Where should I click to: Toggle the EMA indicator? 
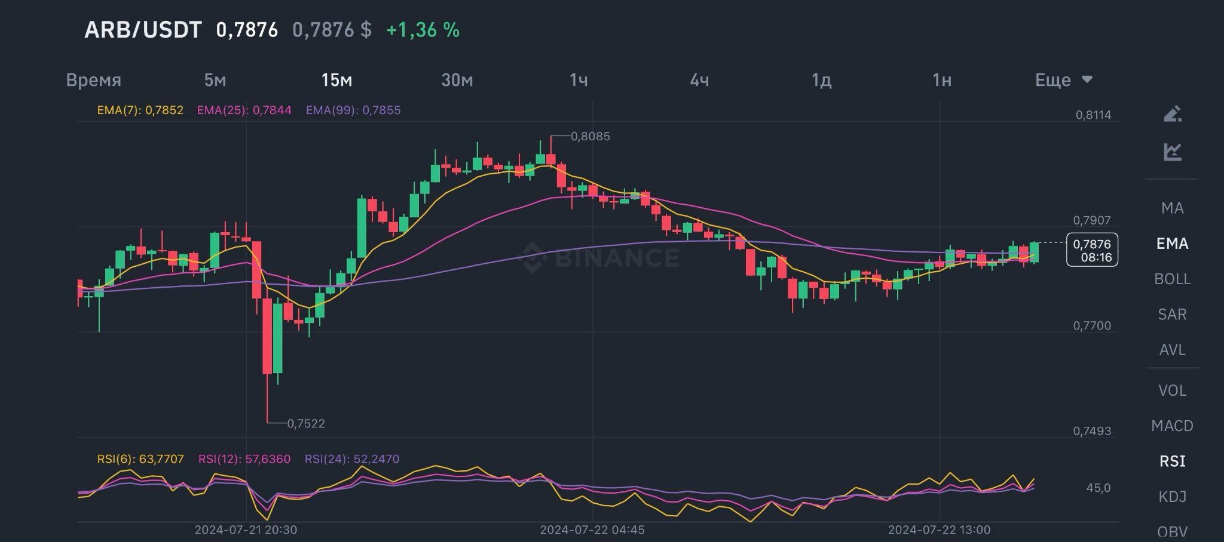pos(1173,244)
